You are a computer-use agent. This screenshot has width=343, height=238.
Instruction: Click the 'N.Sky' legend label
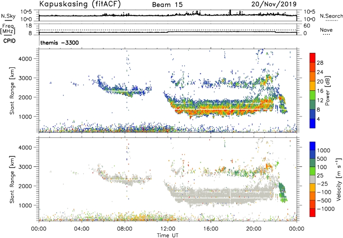8,16
